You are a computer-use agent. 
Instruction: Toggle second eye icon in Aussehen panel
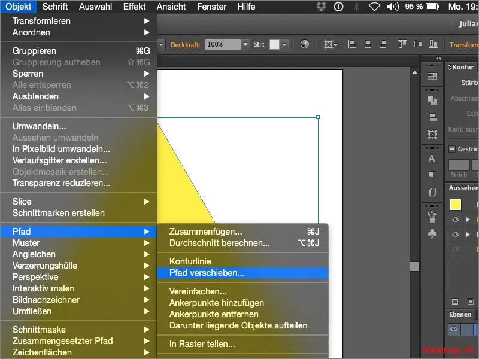(456, 235)
